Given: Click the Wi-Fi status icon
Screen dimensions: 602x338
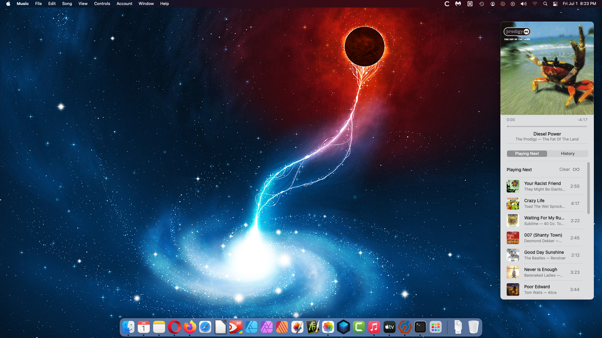Looking at the screenshot, I should [x=535, y=4].
